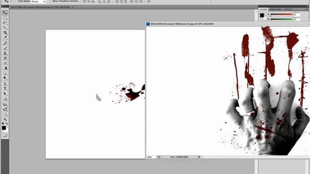The image size is (310, 174).
Task: Click on the green G color slider
Action: 281,19
